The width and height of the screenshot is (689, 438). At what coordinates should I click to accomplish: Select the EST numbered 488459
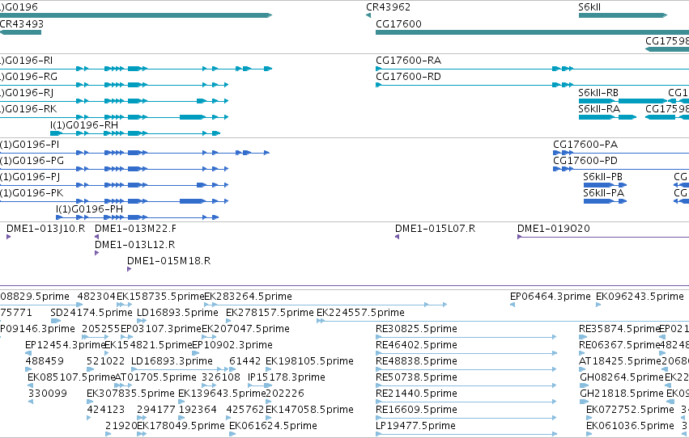(45, 362)
